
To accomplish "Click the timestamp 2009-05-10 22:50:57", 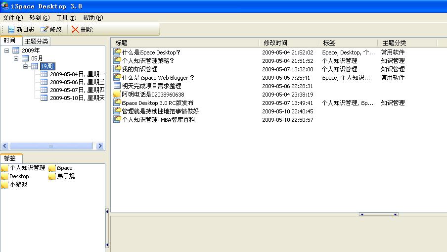I will point(288,120).
